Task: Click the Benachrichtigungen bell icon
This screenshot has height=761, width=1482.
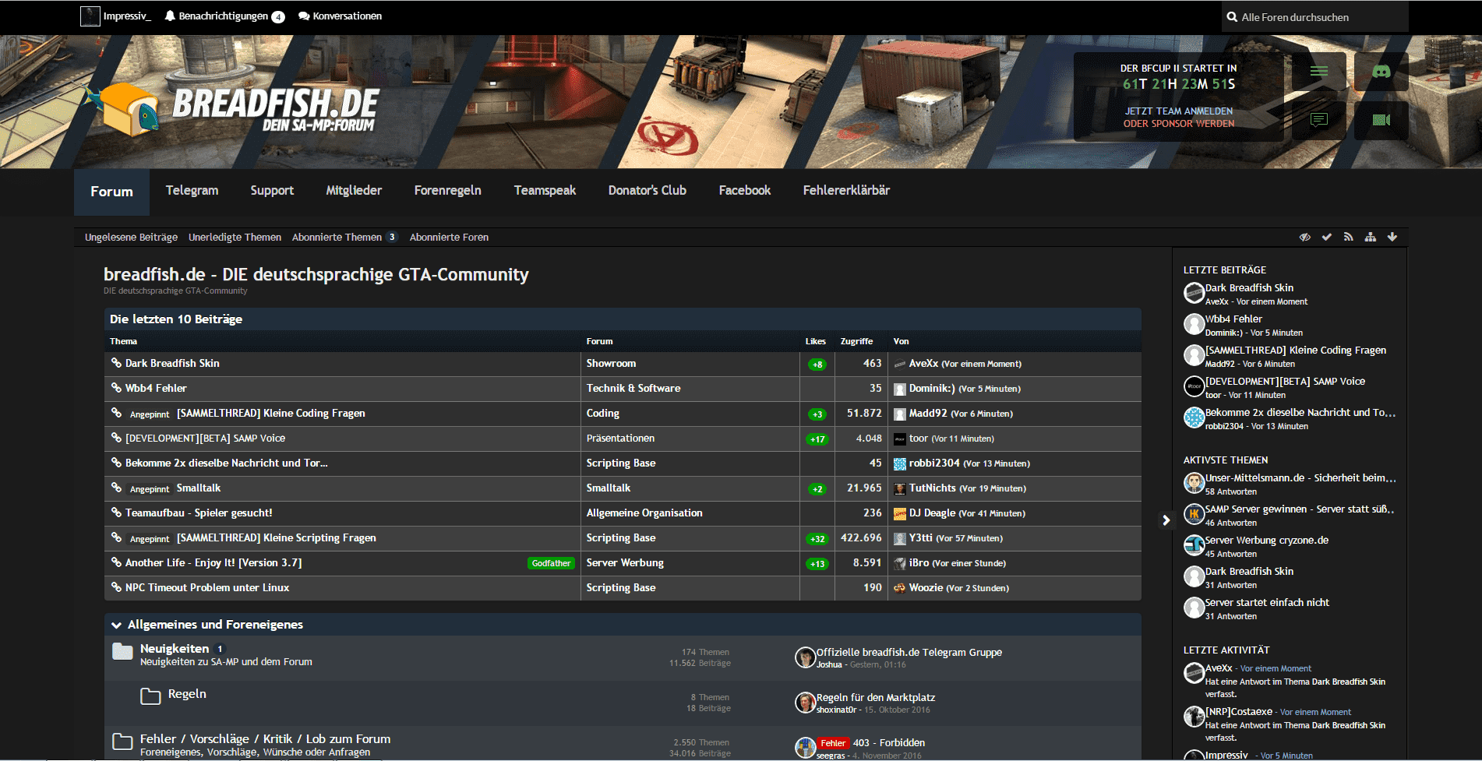Action: (x=170, y=16)
